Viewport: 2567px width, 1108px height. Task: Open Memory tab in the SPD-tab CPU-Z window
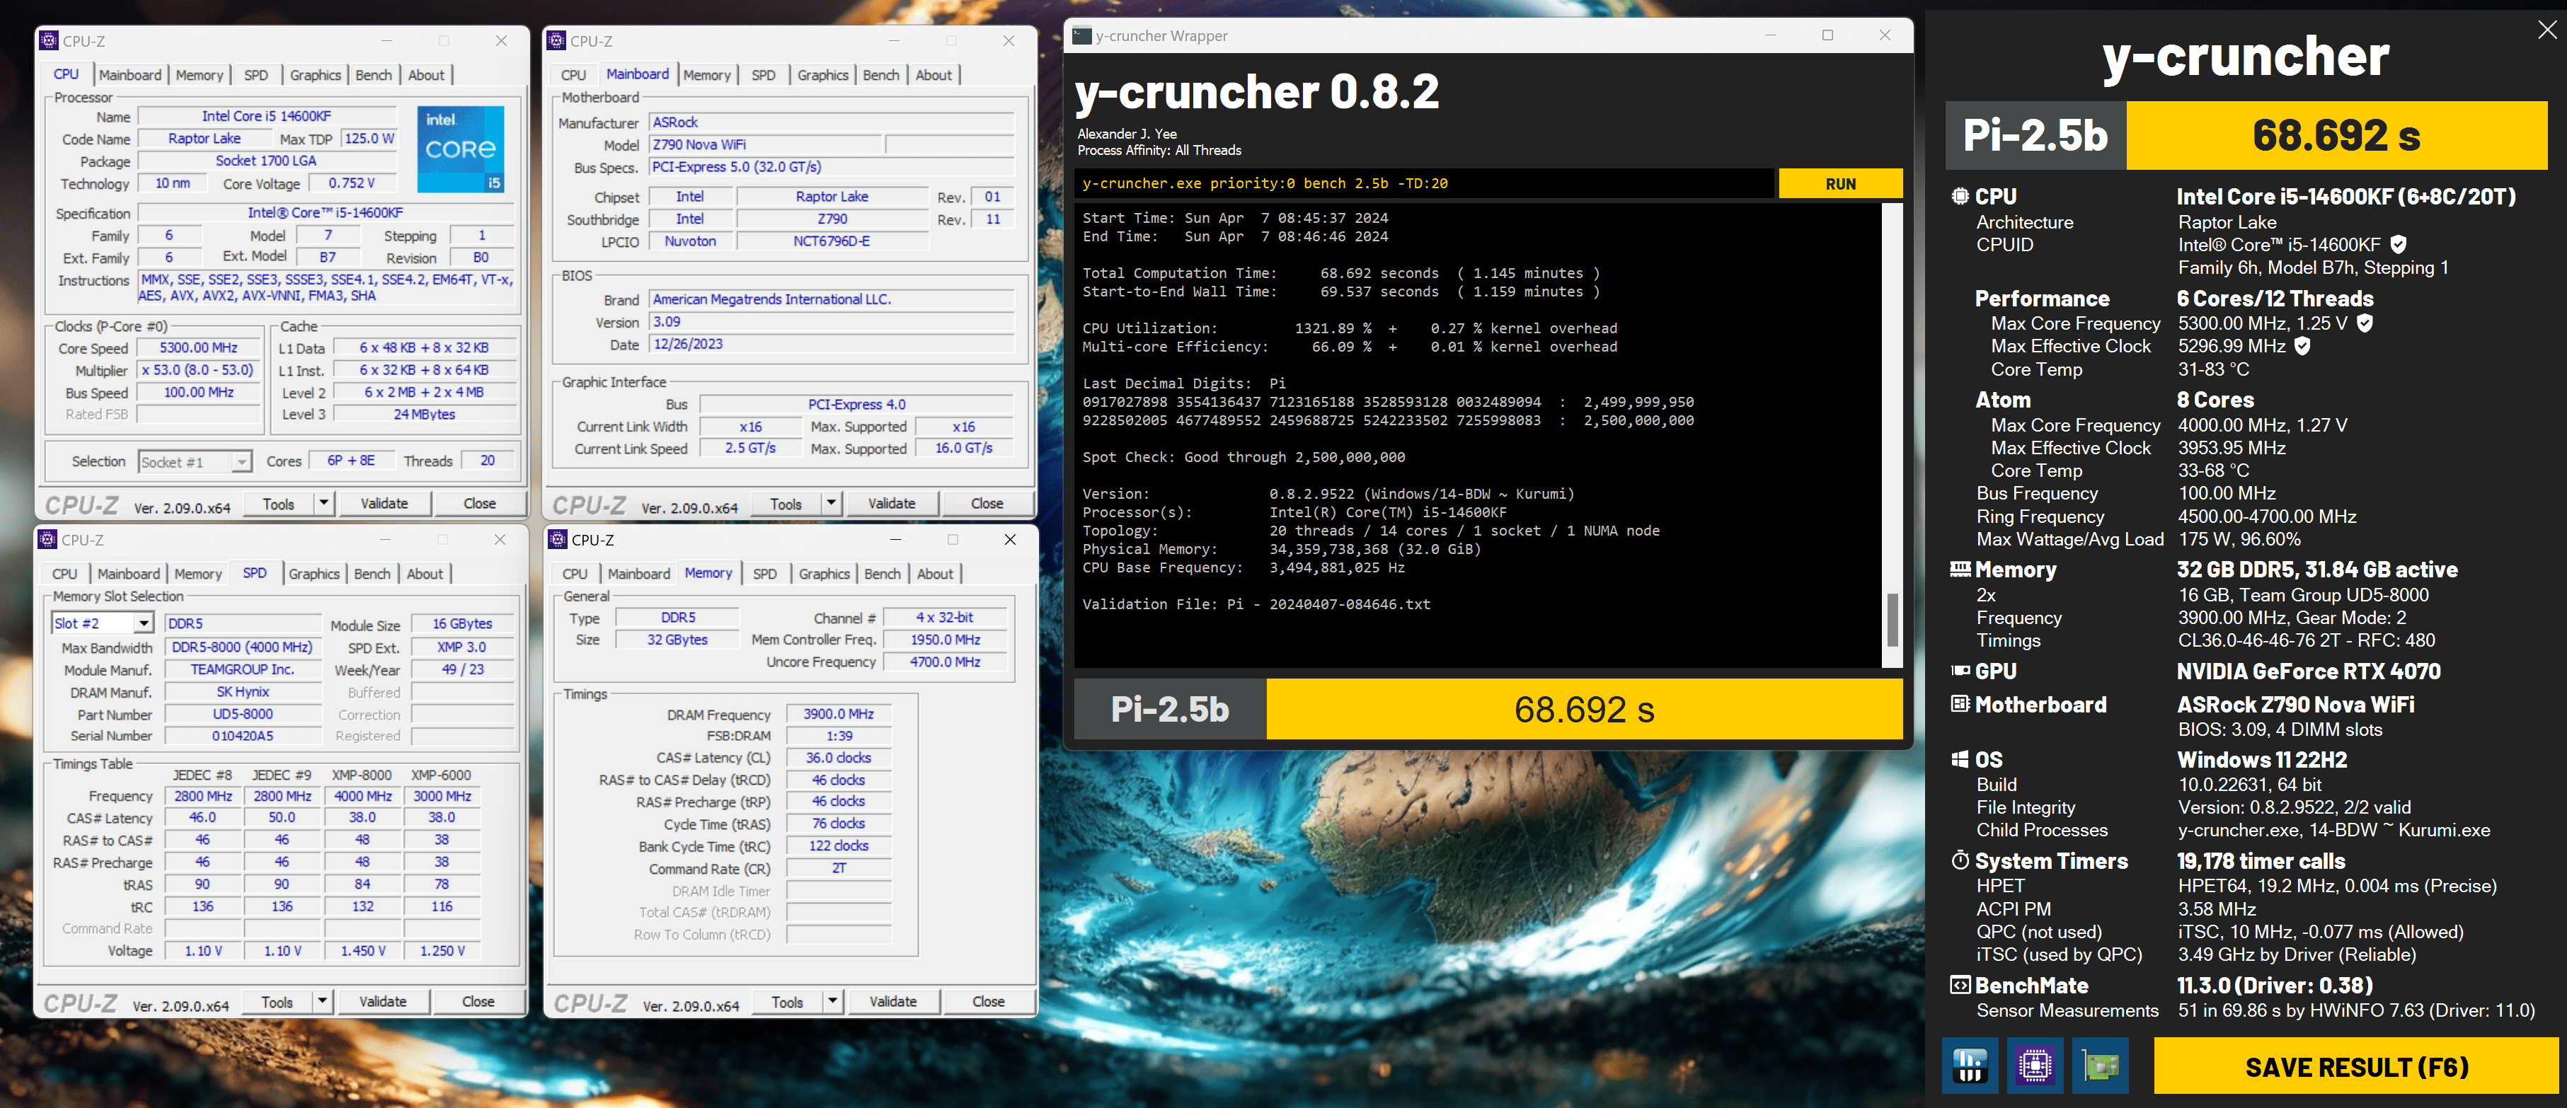pyautogui.click(x=198, y=573)
